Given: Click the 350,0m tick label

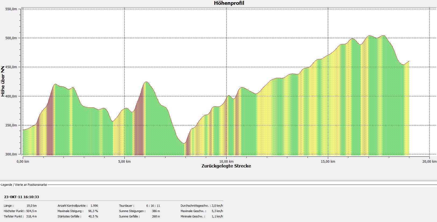Looking at the screenshot, I should pyautogui.click(x=11, y=125).
